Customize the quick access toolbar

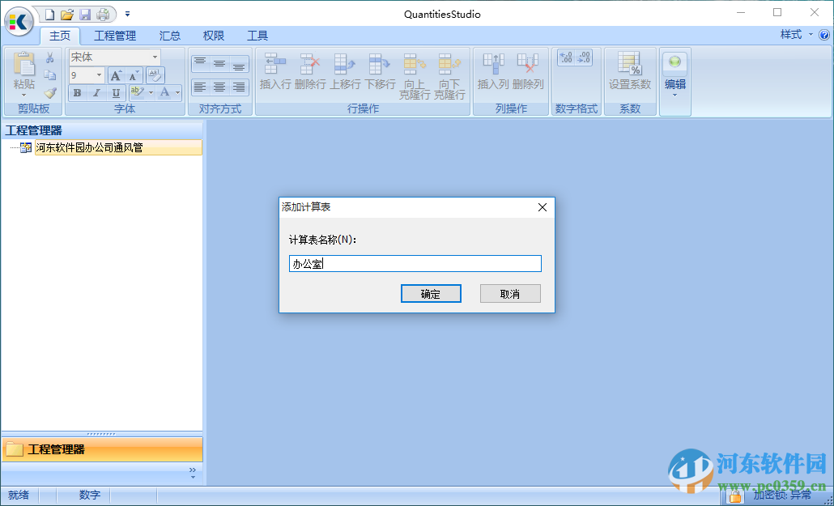point(127,15)
